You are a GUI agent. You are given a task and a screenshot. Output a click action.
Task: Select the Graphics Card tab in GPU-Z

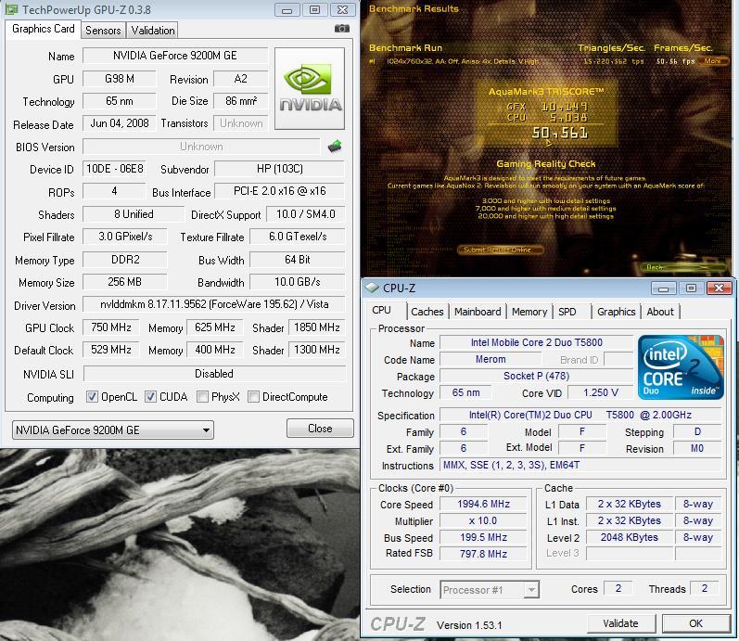(x=43, y=29)
